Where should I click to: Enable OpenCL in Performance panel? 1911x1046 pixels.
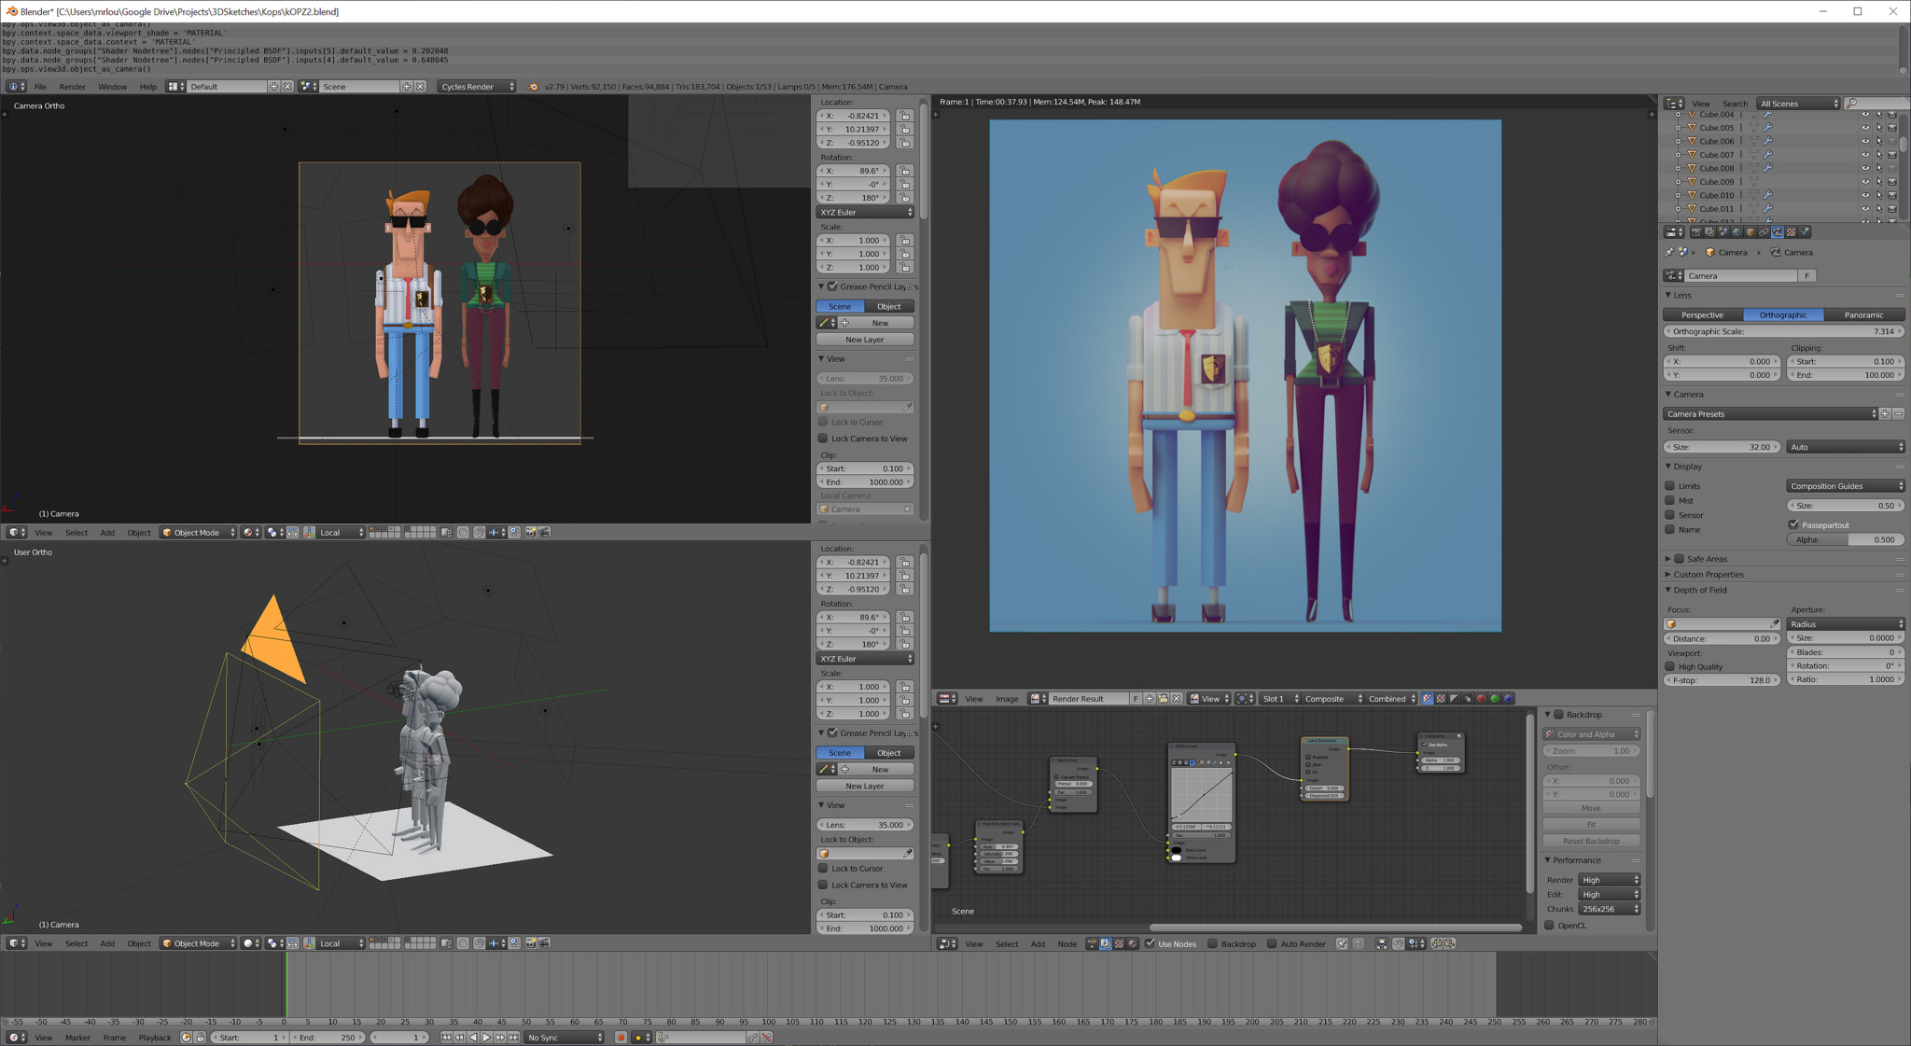pyautogui.click(x=1550, y=926)
